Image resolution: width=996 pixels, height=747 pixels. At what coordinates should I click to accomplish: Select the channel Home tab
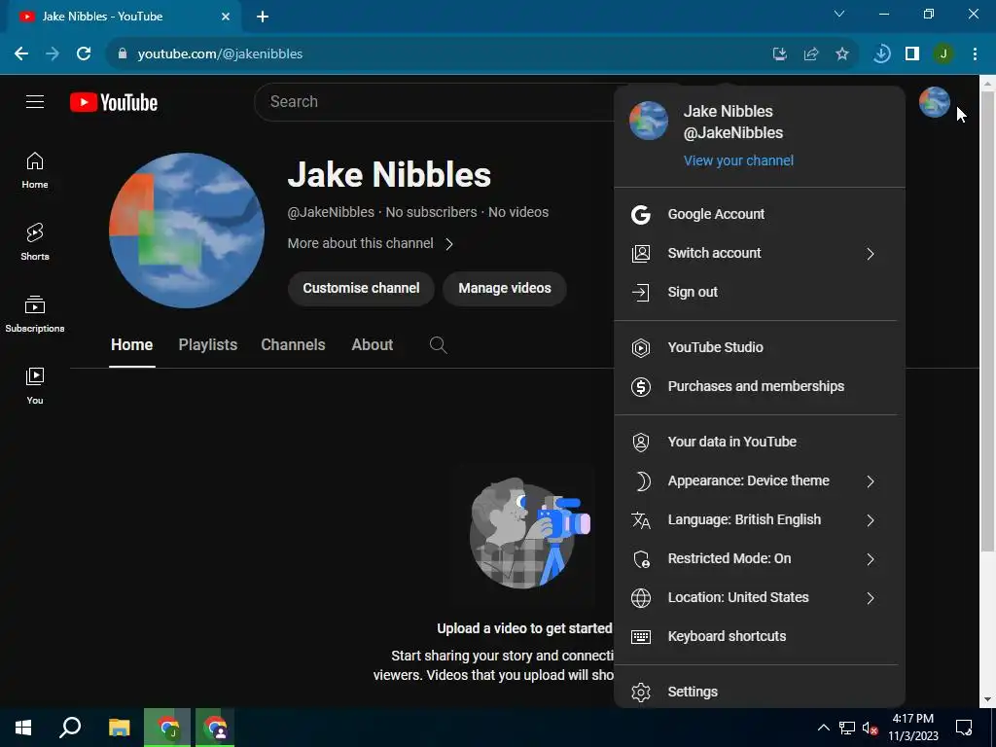click(131, 345)
